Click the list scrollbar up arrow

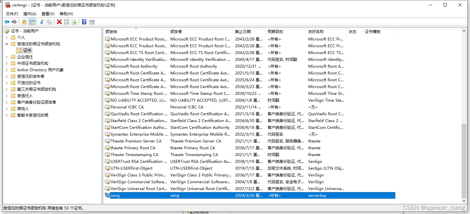(464, 30)
